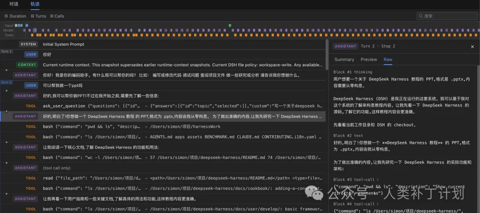
Task: Expand Block #4 tool-call chevron
Action: [x=377, y=204]
